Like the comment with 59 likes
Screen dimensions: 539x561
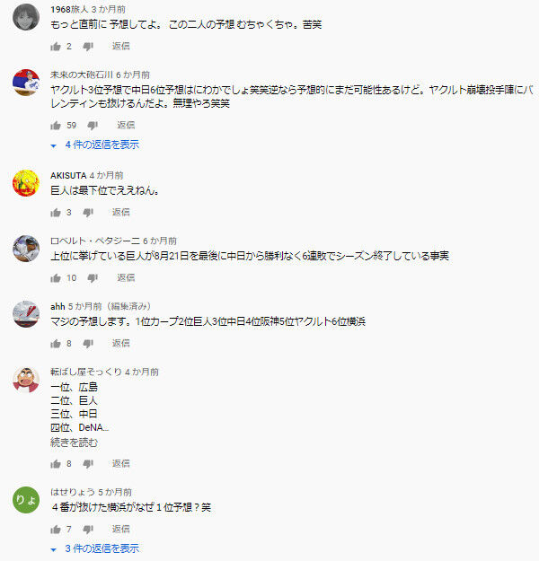(56, 126)
